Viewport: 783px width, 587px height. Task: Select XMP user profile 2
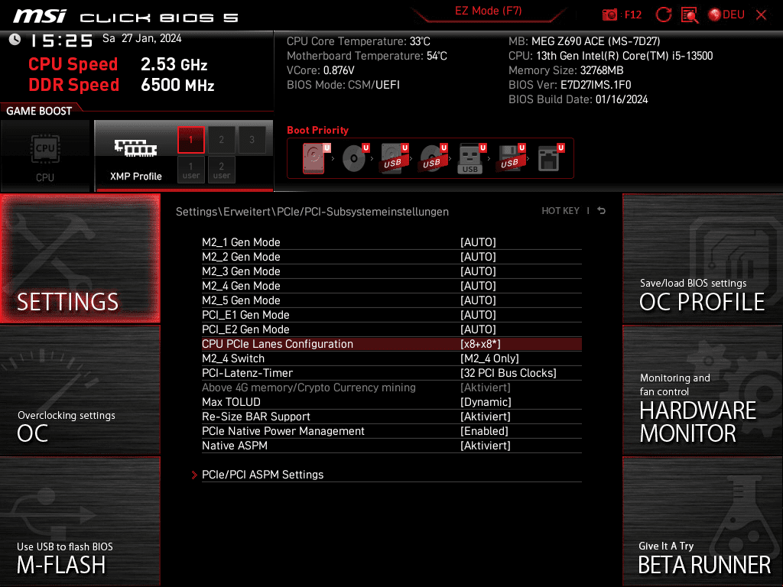pos(221,170)
